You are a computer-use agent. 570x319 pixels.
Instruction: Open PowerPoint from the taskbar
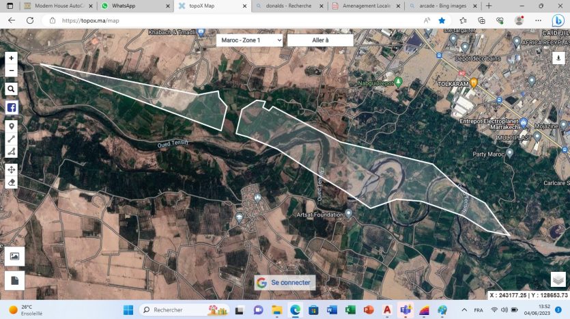pyautogui.click(x=369, y=310)
